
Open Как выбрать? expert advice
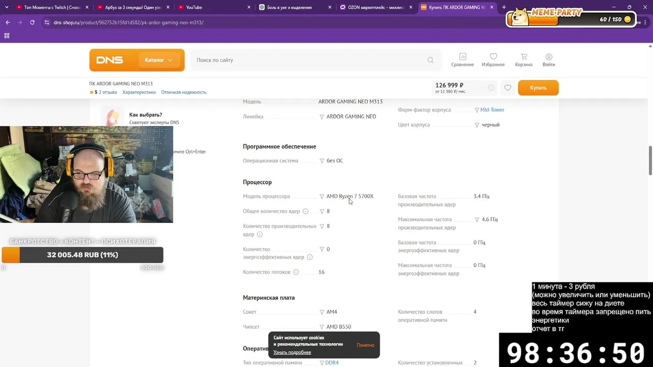pyautogui.click(x=146, y=115)
